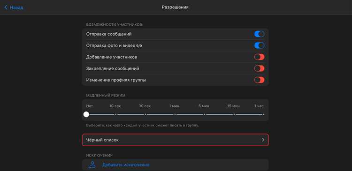
Task: Click the Закрепление сообщений label
Action: [x=113, y=68]
